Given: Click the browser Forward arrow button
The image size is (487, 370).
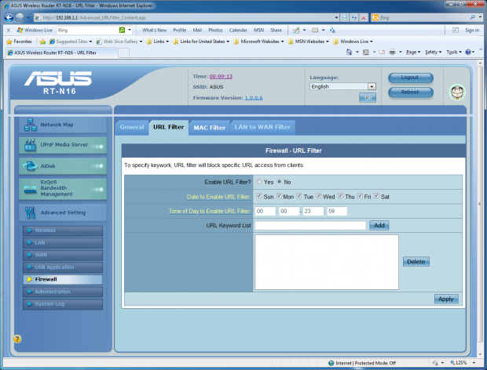Looking at the screenshot, I should (x=20, y=18).
